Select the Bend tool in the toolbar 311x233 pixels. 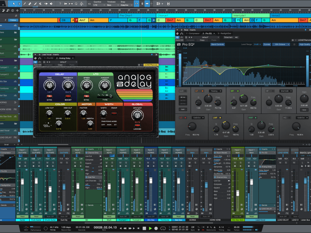[x=46, y=3]
